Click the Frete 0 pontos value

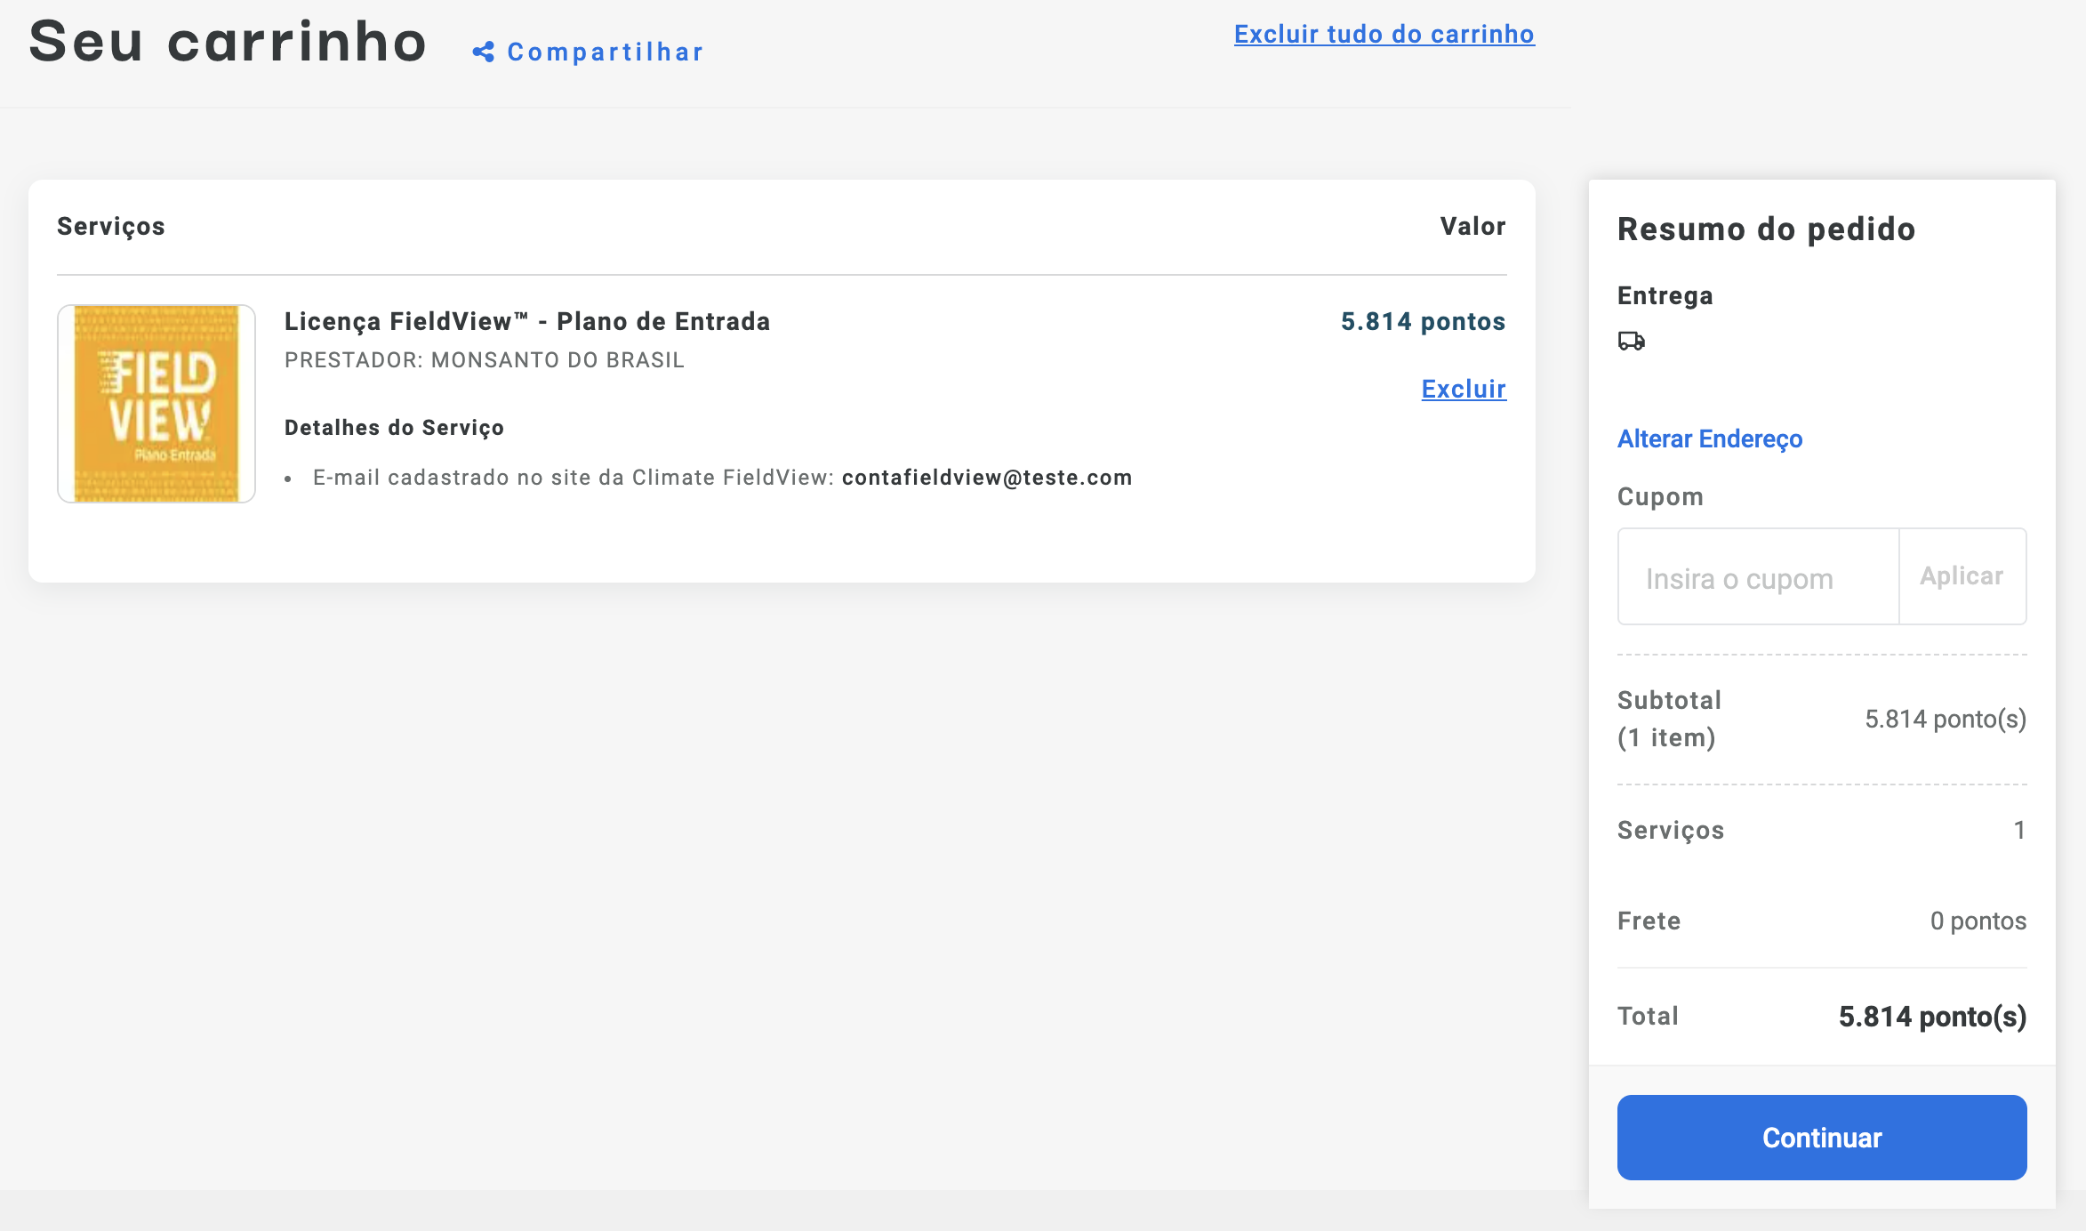(1978, 921)
